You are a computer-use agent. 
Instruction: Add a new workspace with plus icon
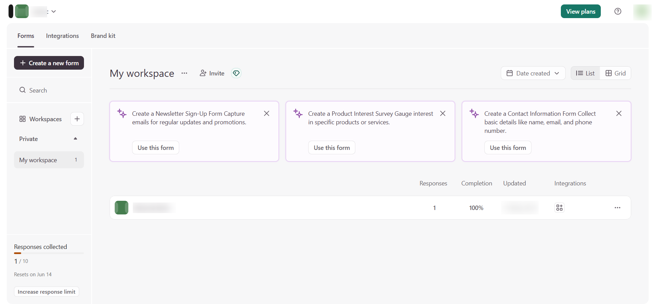(x=77, y=119)
